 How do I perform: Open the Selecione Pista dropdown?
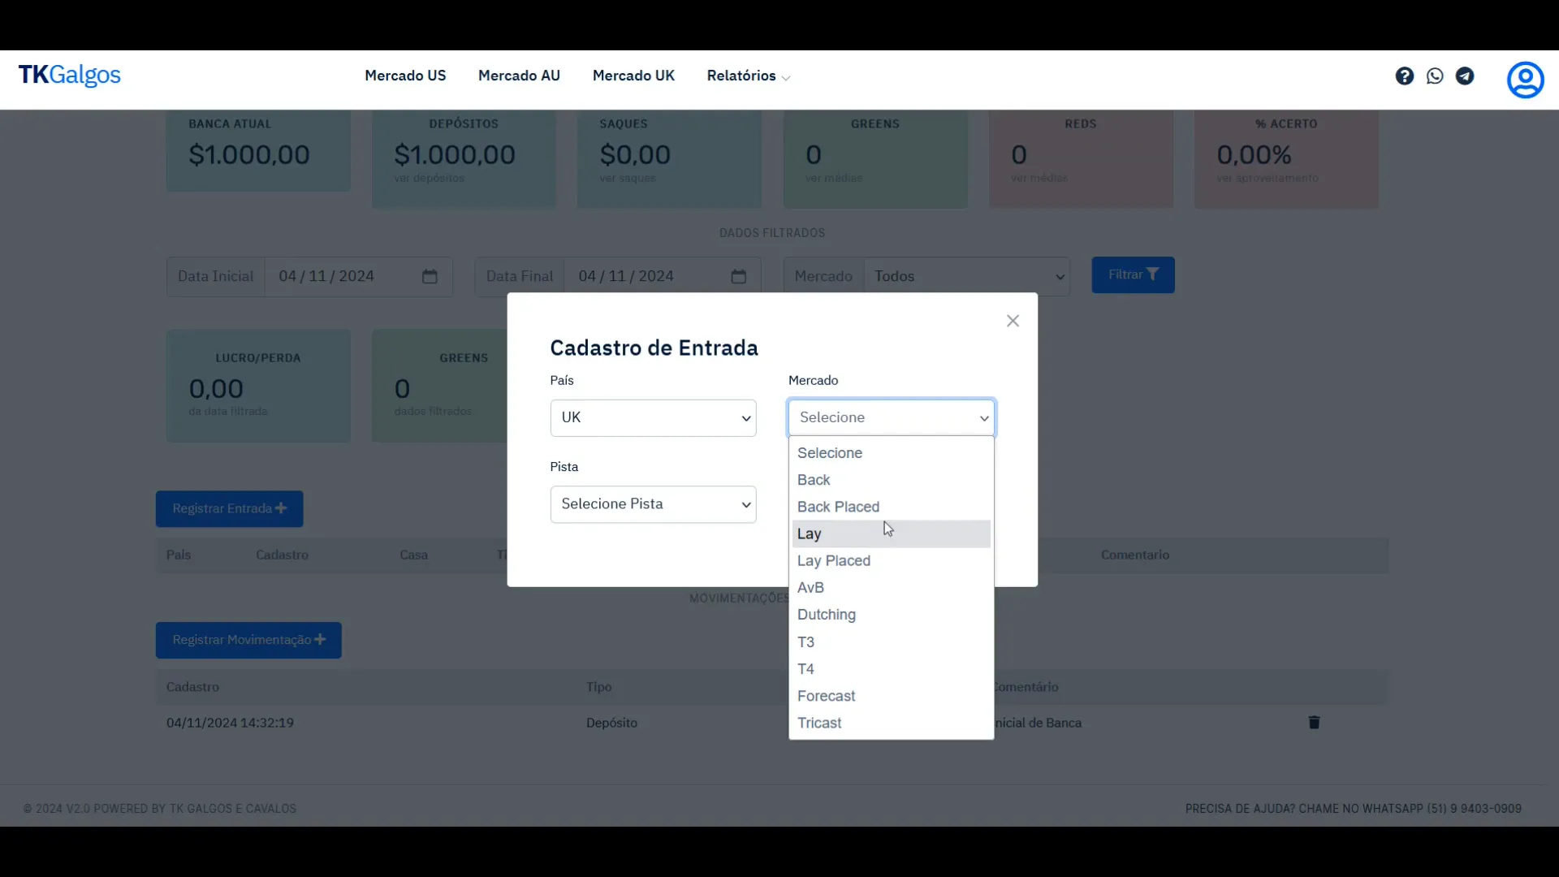pos(653,504)
